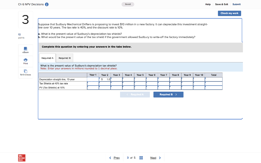Image resolution: width=261 pixels, height=163 pixels.
Task: Open the question navigator grid icon
Action: click(x=141, y=158)
